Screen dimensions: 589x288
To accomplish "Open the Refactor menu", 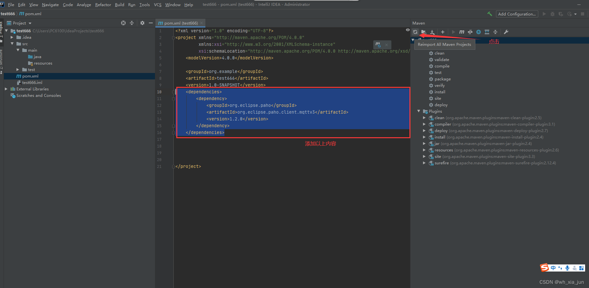I will (103, 5).
